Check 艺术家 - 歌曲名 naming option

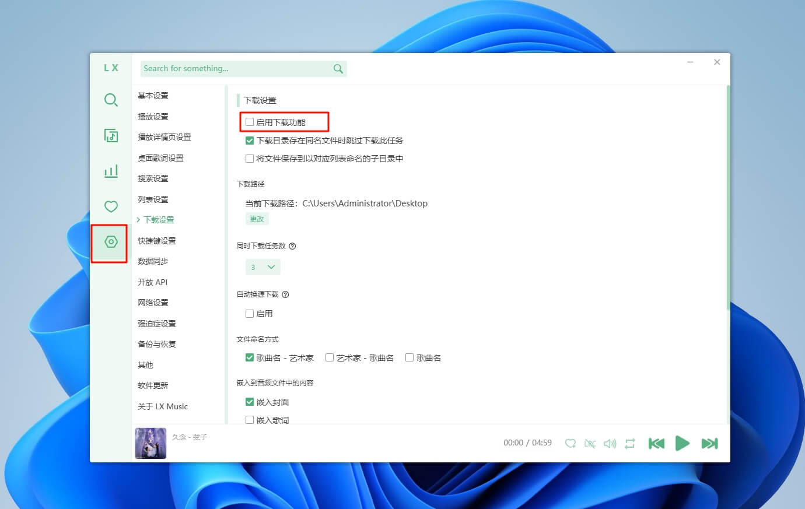(330, 357)
